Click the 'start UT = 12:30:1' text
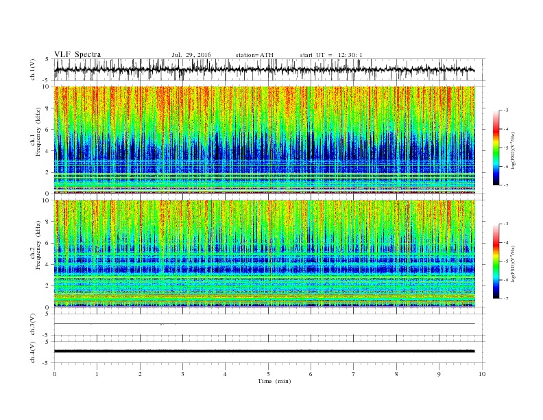The width and height of the screenshot is (543, 420). (331, 55)
